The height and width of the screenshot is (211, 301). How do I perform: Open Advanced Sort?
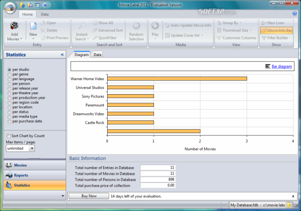pos(108,30)
